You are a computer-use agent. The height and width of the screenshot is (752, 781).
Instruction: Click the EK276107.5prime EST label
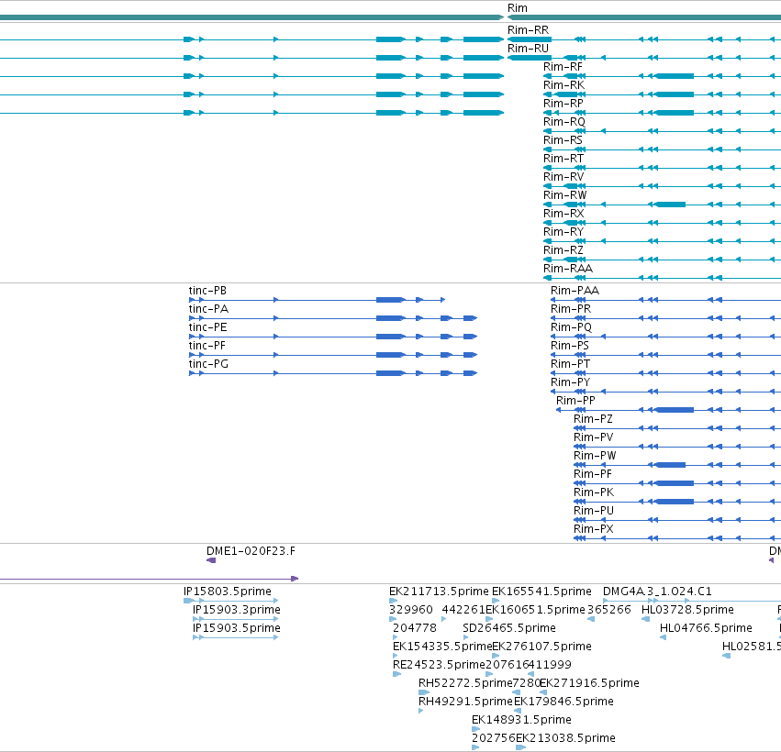point(541,647)
